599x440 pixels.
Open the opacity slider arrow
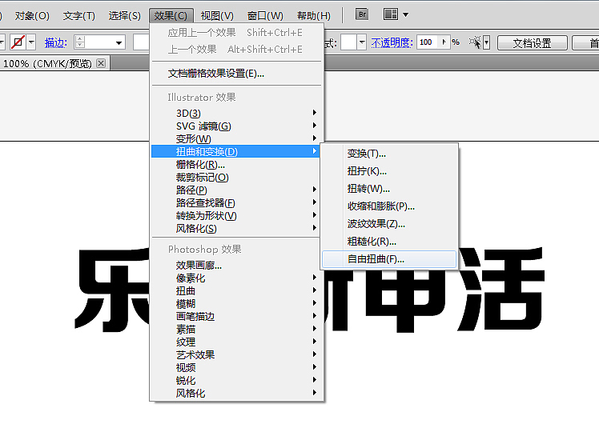[444, 42]
